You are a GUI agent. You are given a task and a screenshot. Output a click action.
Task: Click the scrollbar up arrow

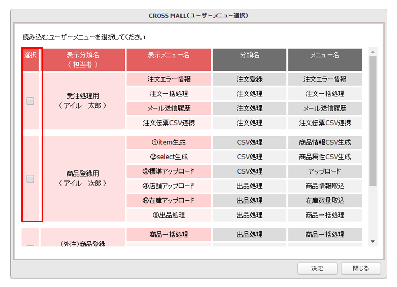pos(373,52)
